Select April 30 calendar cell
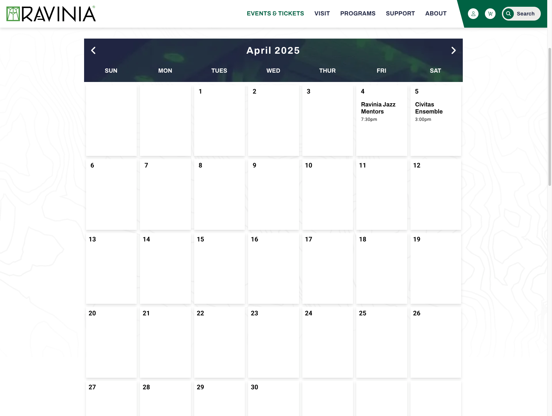552x416 pixels. tap(273, 398)
